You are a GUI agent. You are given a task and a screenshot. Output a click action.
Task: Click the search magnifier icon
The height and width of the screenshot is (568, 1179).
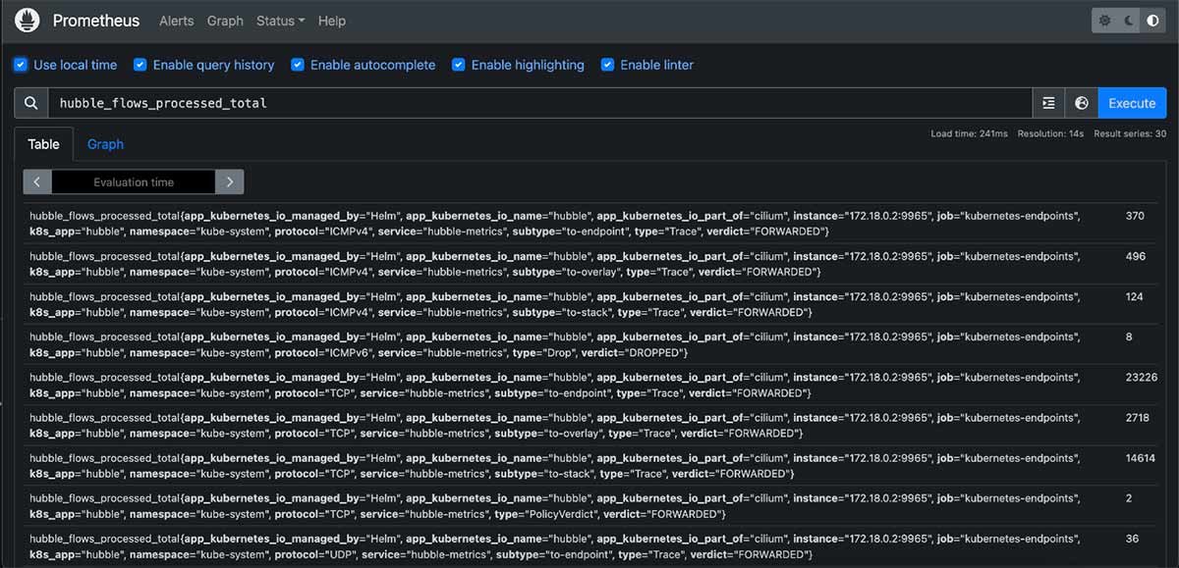(x=31, y=103)
